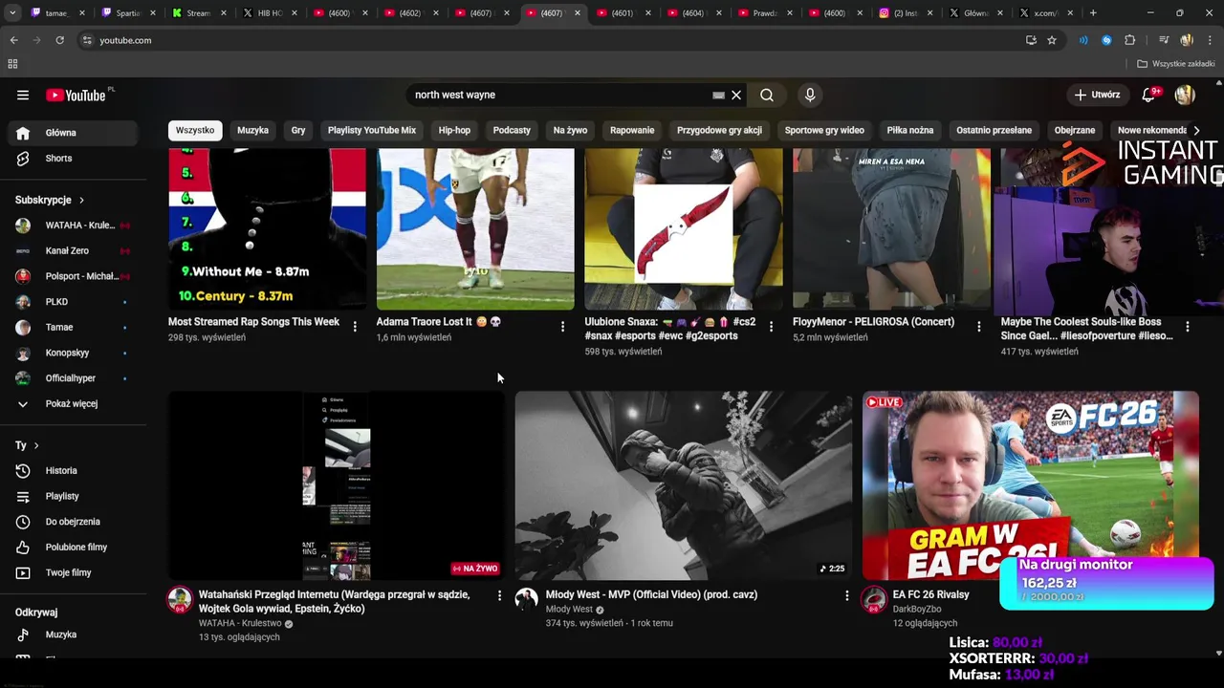
Task: Select the Podcasty filter chip
Action: click(512, 130)
